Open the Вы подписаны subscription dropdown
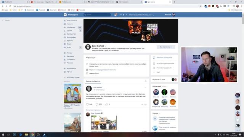The height and width of the screenshot is (137, 244). (166, 47)
